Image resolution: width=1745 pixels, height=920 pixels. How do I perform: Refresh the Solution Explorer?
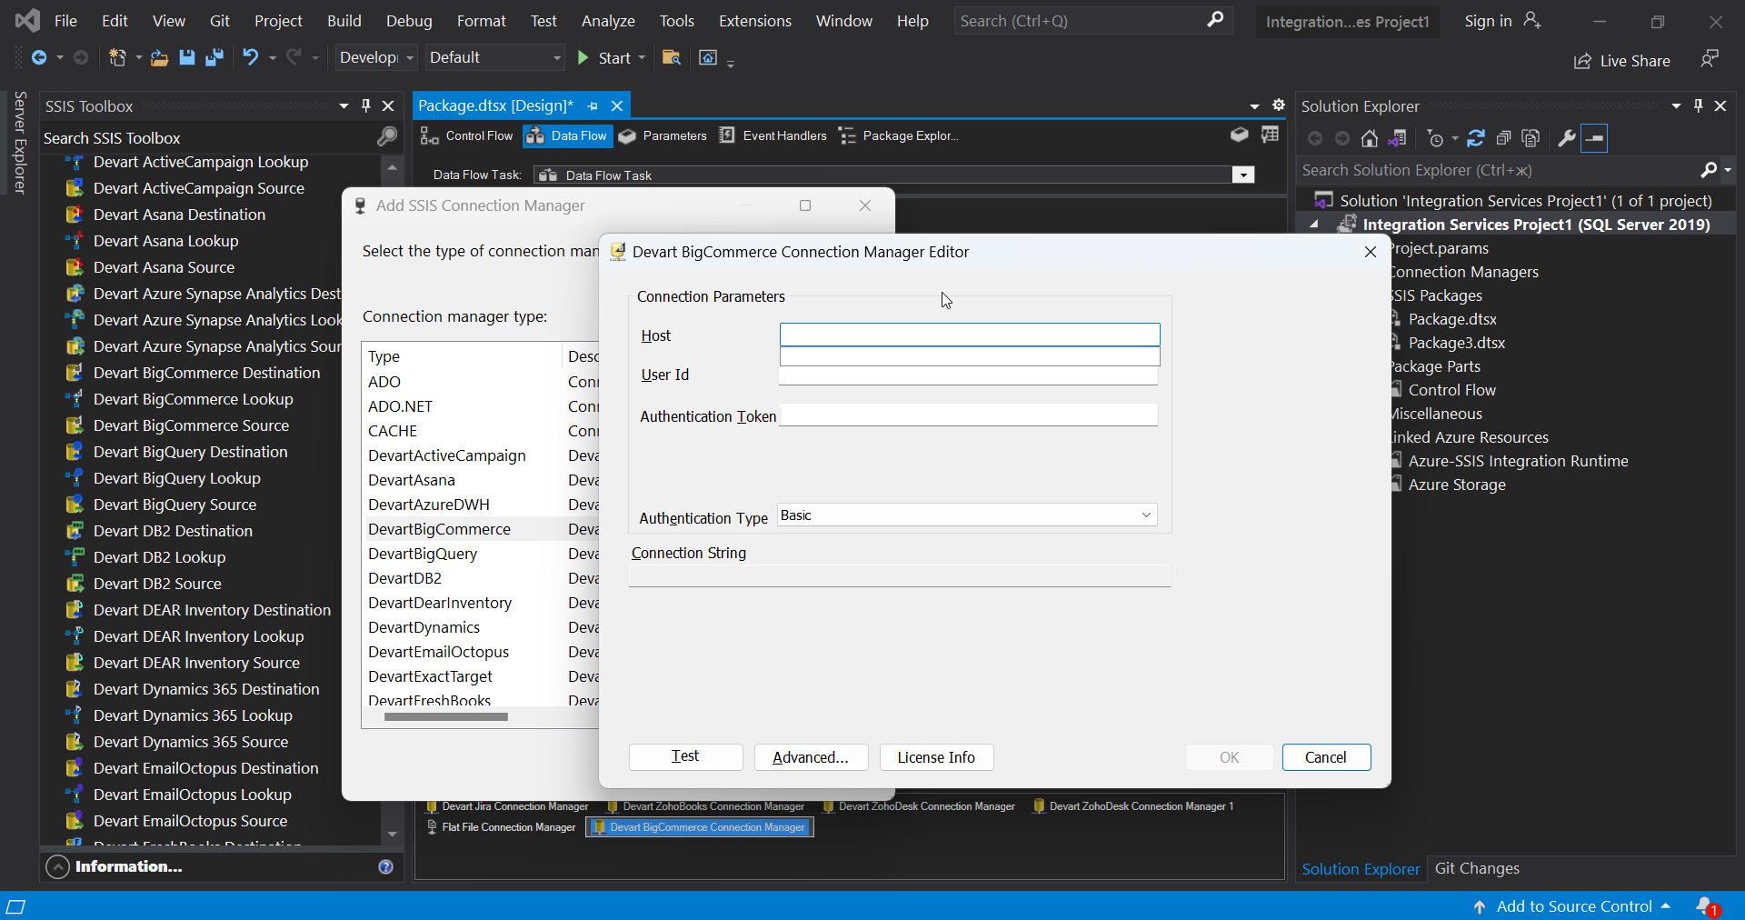[1477, 138]
